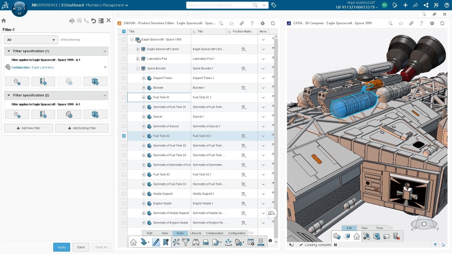
Task: Click the 3D view orientation compass
Action: coord(424,224)
